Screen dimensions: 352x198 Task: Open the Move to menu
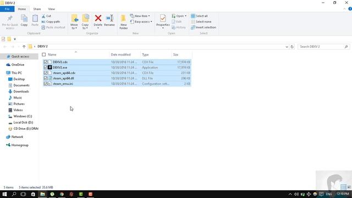coord(74,22)
